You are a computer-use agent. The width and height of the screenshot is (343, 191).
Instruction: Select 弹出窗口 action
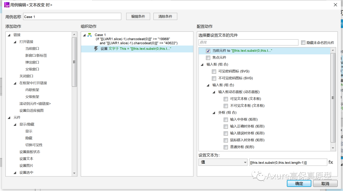[x=32, y=62]
